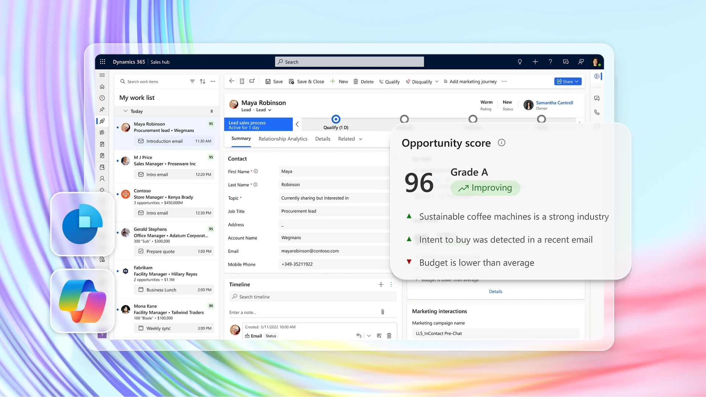Click the back arrow in command bar
706x397 pixels.
[232, 81]
